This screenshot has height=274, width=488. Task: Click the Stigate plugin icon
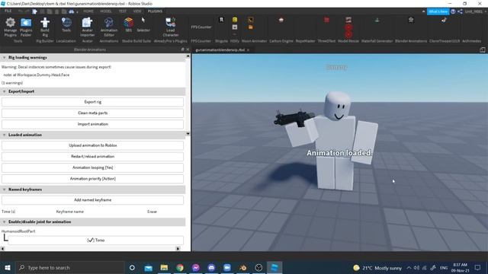(221, 20)
